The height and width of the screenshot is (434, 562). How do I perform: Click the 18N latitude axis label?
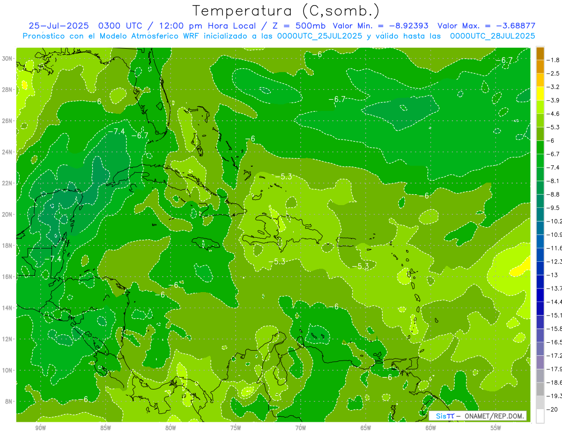click(x=7, y=245)
